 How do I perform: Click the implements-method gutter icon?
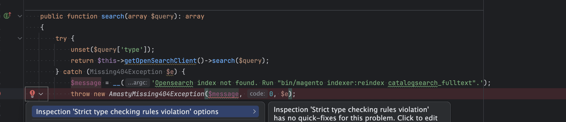coord(7,16)
